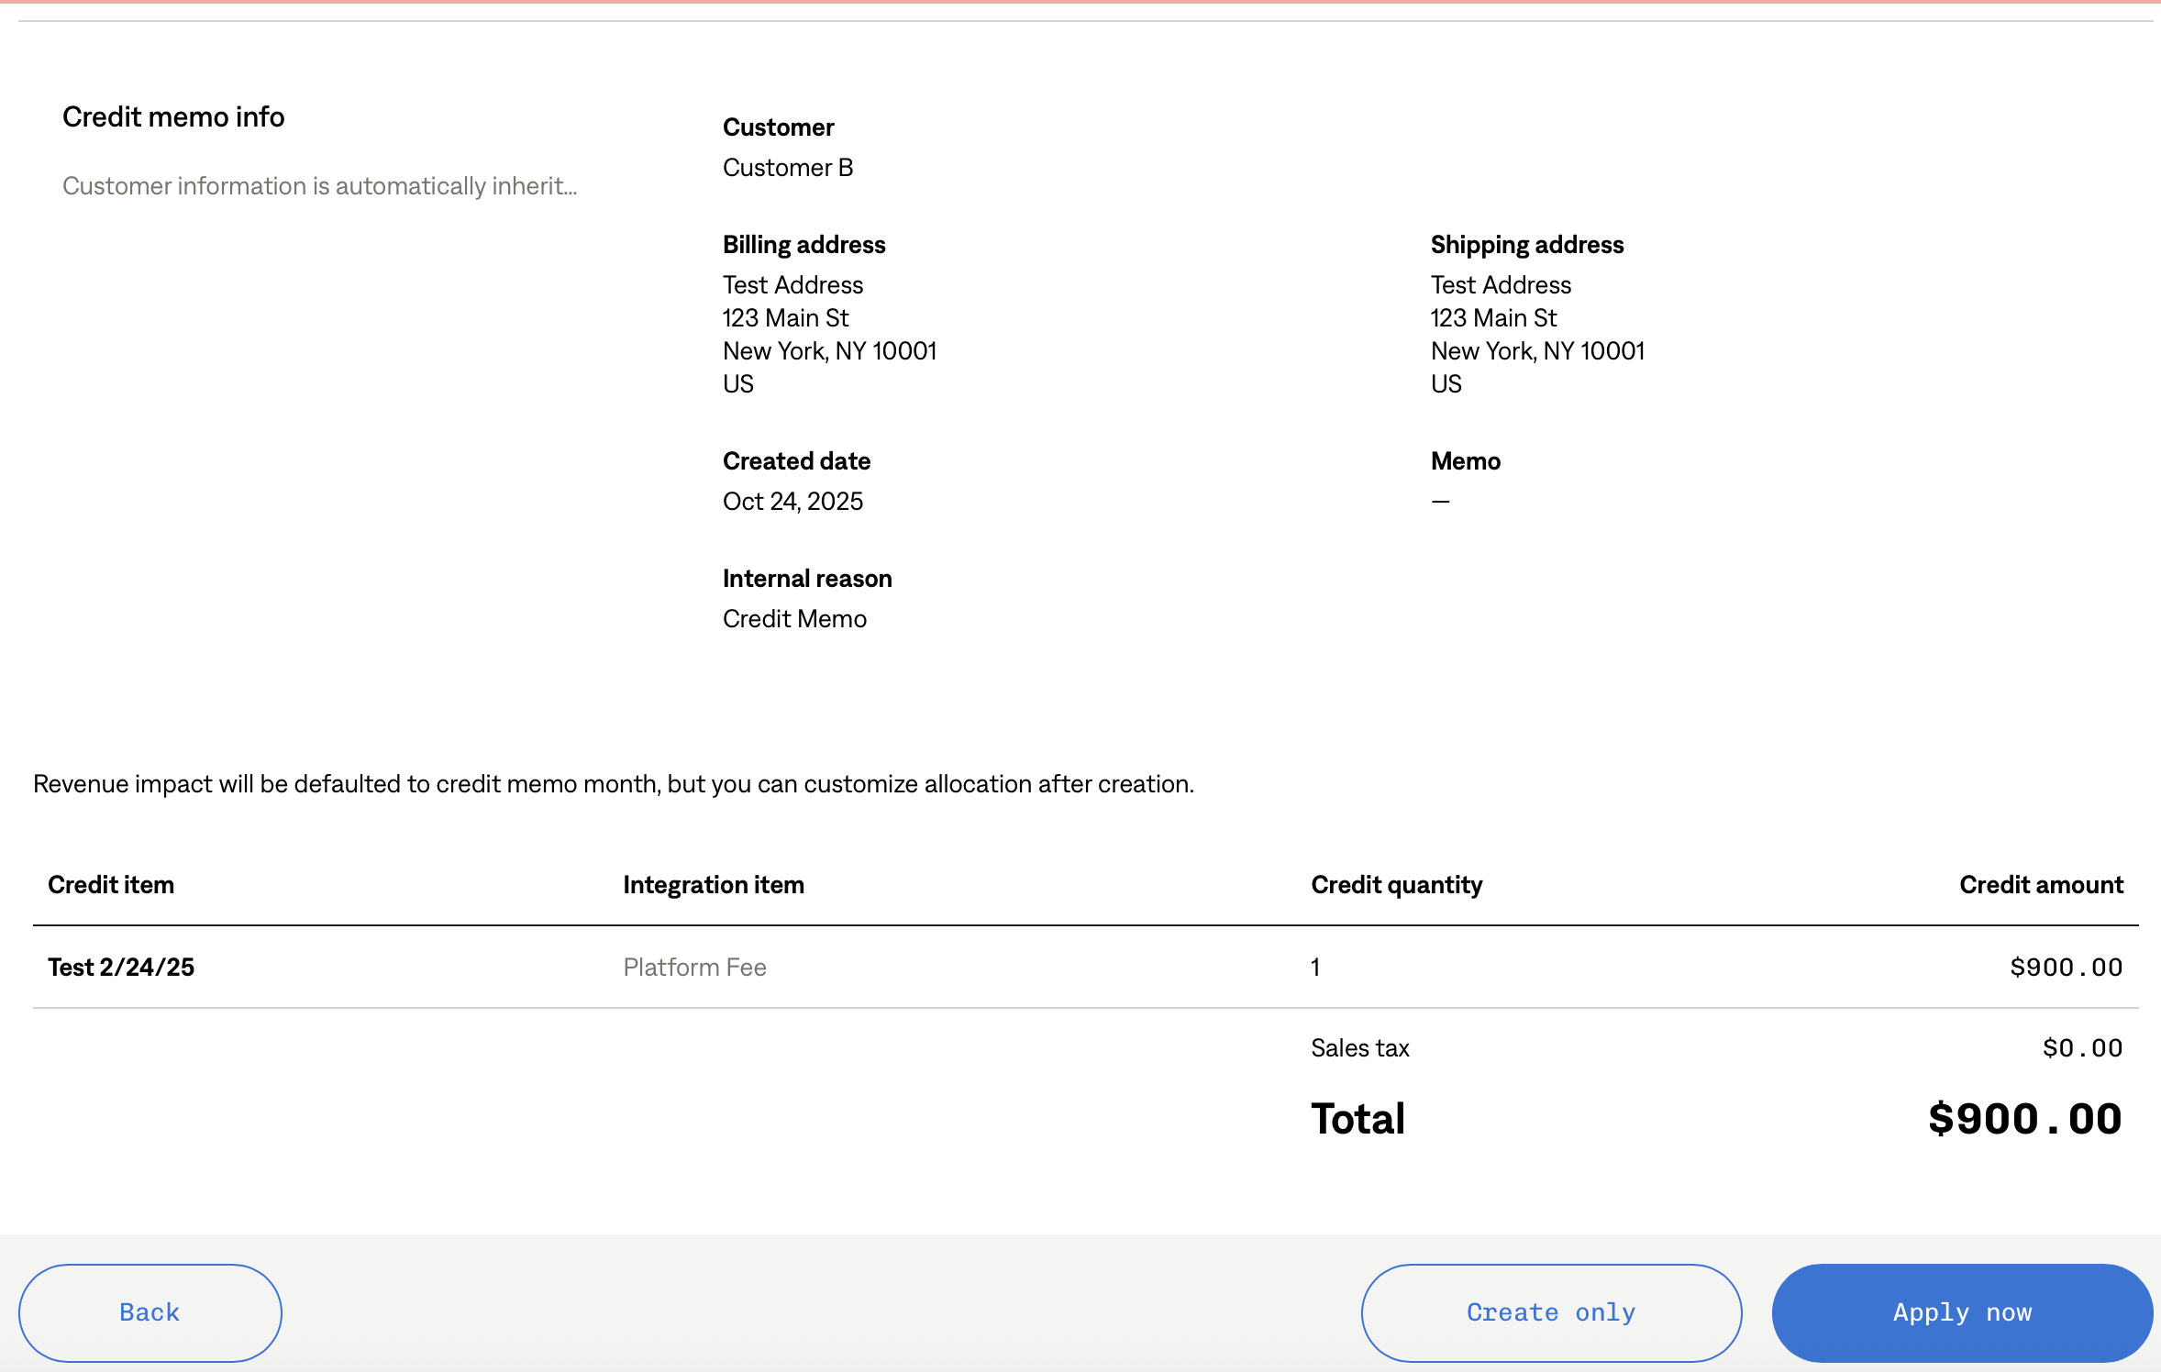Click the Create only button
This screenshot has height=1372, width=2161.
click(1551, 1312)
